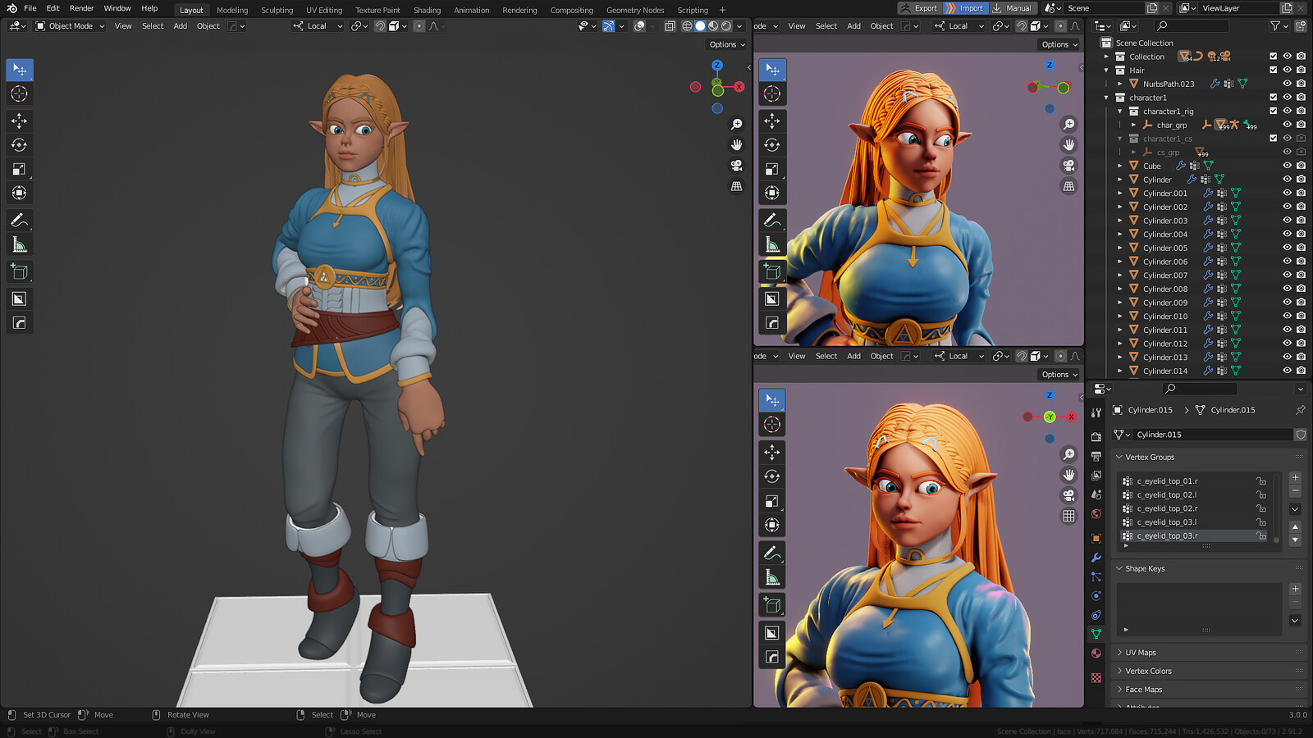Open Options dropdown in left viewport
The width and height of the screenshot is (1313, 738).
[726, 44]
